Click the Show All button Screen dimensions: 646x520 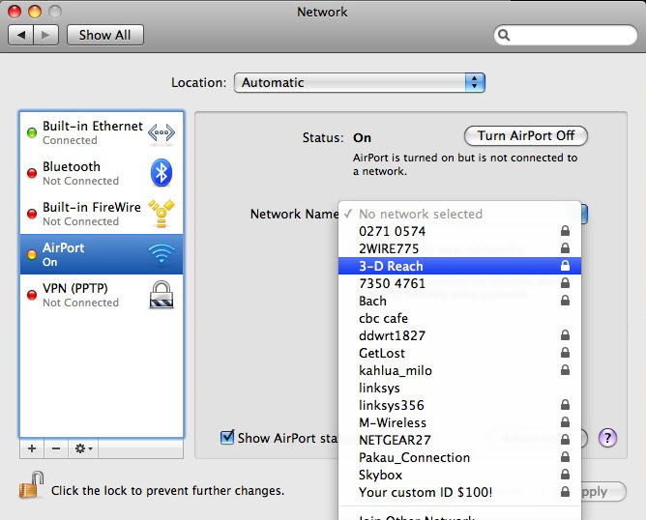pyautogui.click(x=104, y=35)
